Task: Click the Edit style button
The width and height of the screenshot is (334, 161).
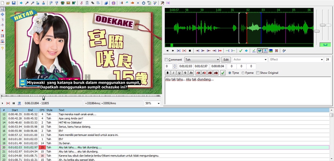Action: click(226, 60)
